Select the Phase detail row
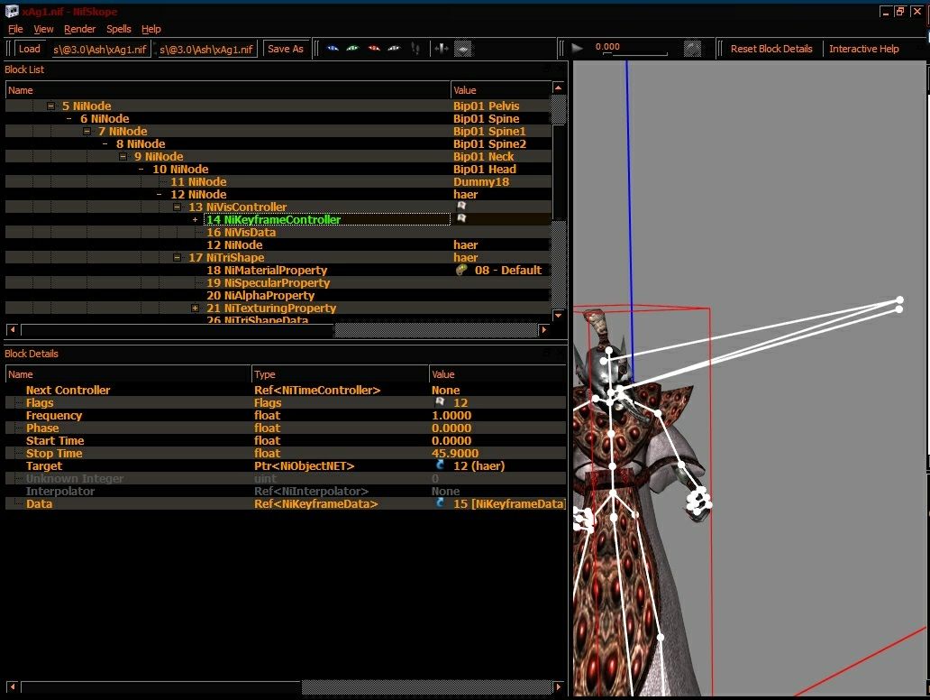Screen dimensions: 930x700 click(x=286, y=428)
